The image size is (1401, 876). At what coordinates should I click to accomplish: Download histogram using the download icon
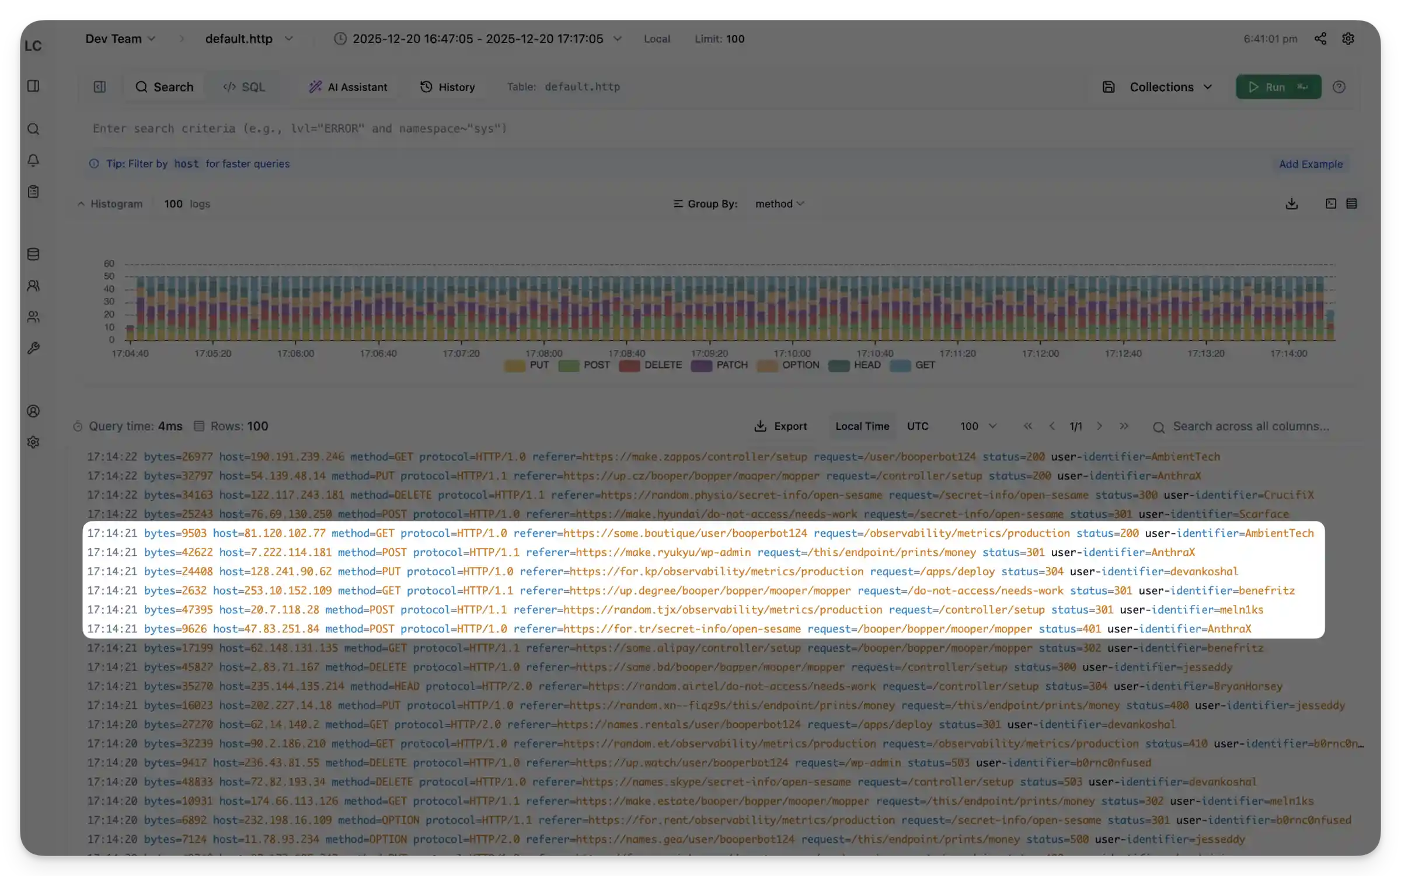[1291, 204]
